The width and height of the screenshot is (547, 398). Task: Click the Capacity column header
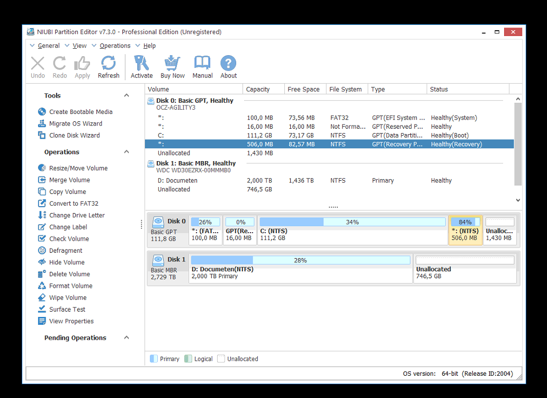[258, 90]
